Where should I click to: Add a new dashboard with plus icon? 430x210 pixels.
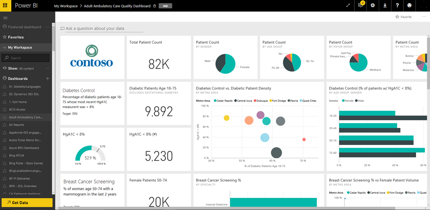click(47, 78)
